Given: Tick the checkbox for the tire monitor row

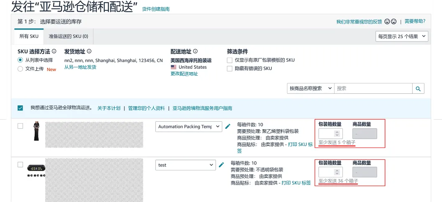Looking at the screenshot, I should coord(20,164).
